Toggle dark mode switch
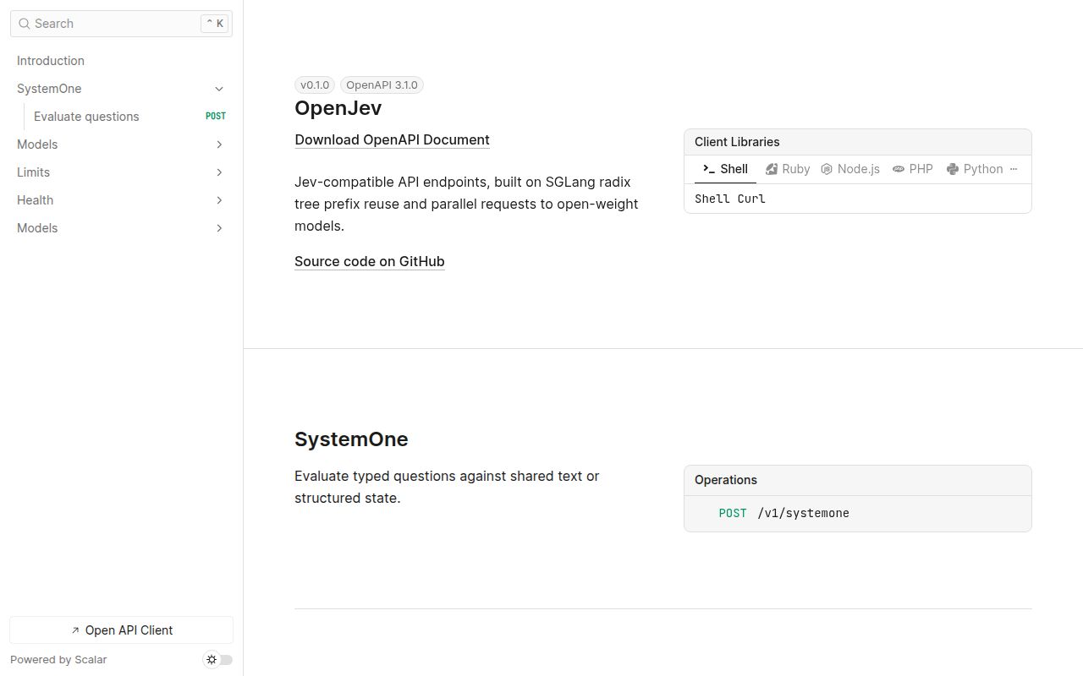 point(218,660)
